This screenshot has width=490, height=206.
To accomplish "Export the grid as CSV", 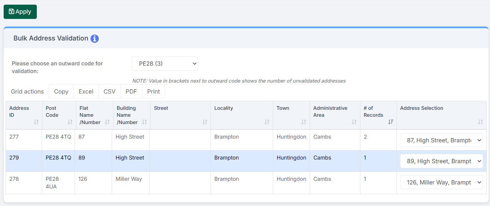I will tap(109, 92).
